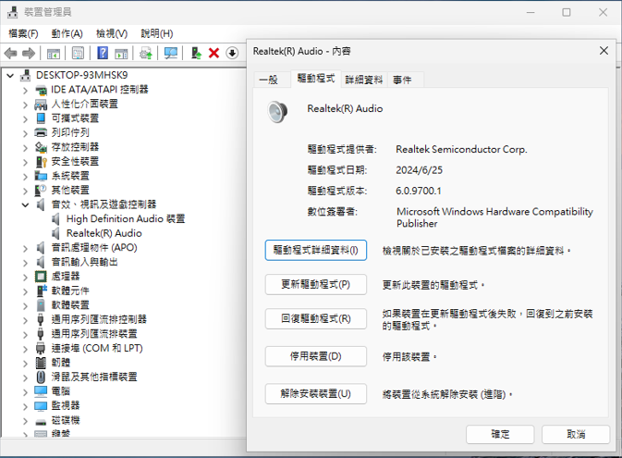Click the 連接埠 (COM 和 LPT) icon
Viewport: 622px width, 458px height.
click(x=41, y=349)
